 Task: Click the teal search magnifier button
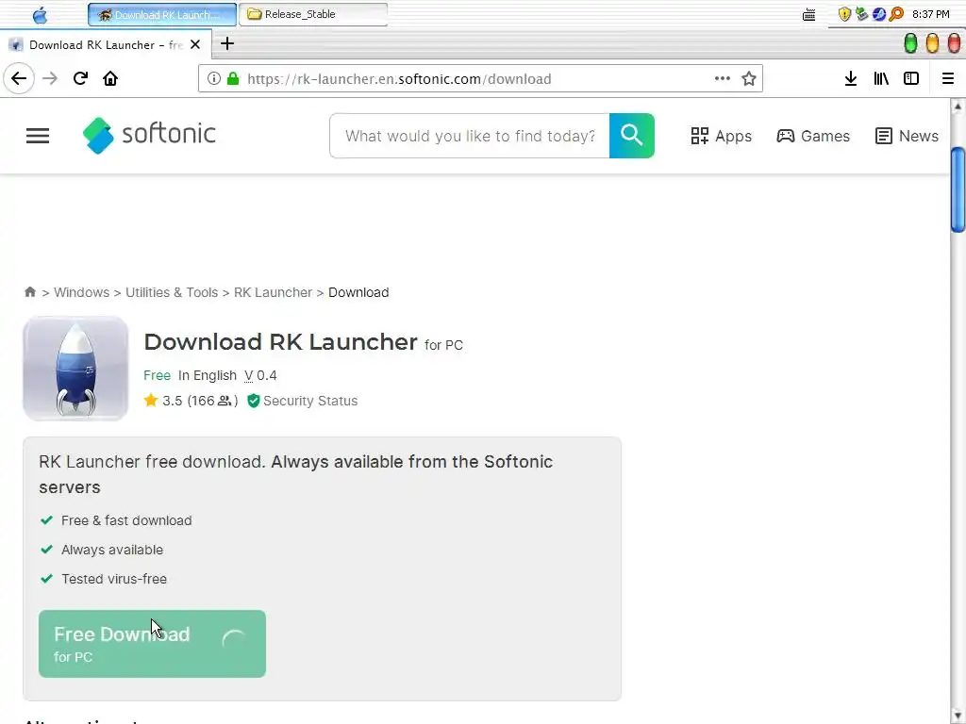pyautogui.click(x=631, y=136)
